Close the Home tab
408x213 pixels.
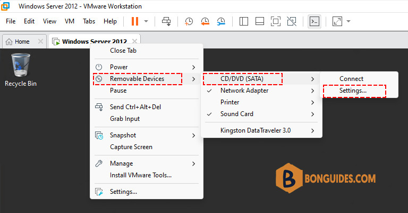pos(40,41)
